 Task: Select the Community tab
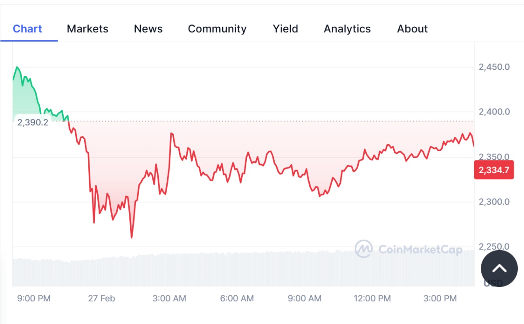[217, 29]
